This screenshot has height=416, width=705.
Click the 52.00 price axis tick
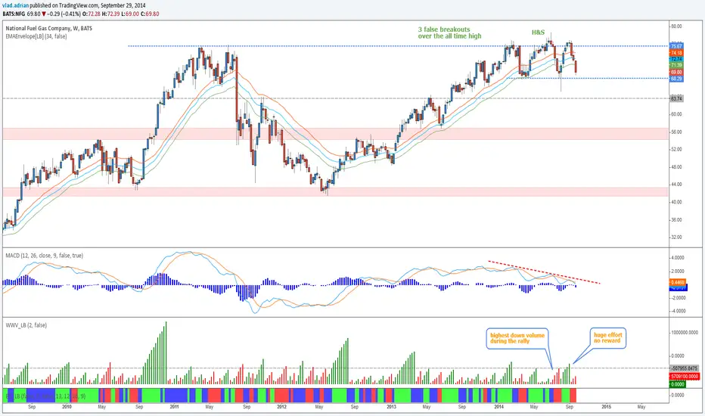coord(676,149)
